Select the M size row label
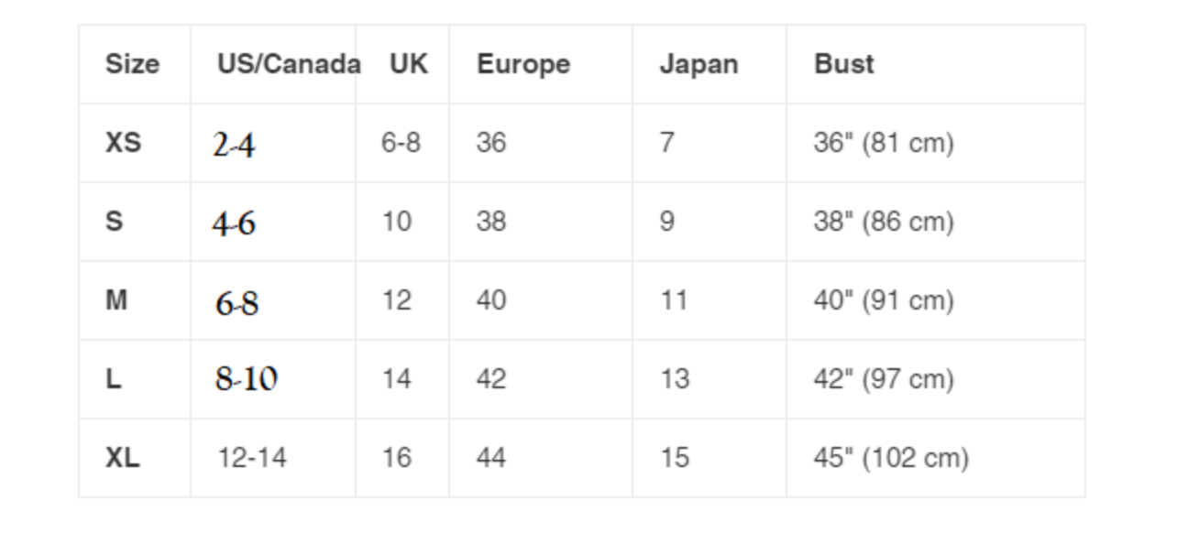Image resolution: width=1188 pixels, height=544 pixels. 116,300
